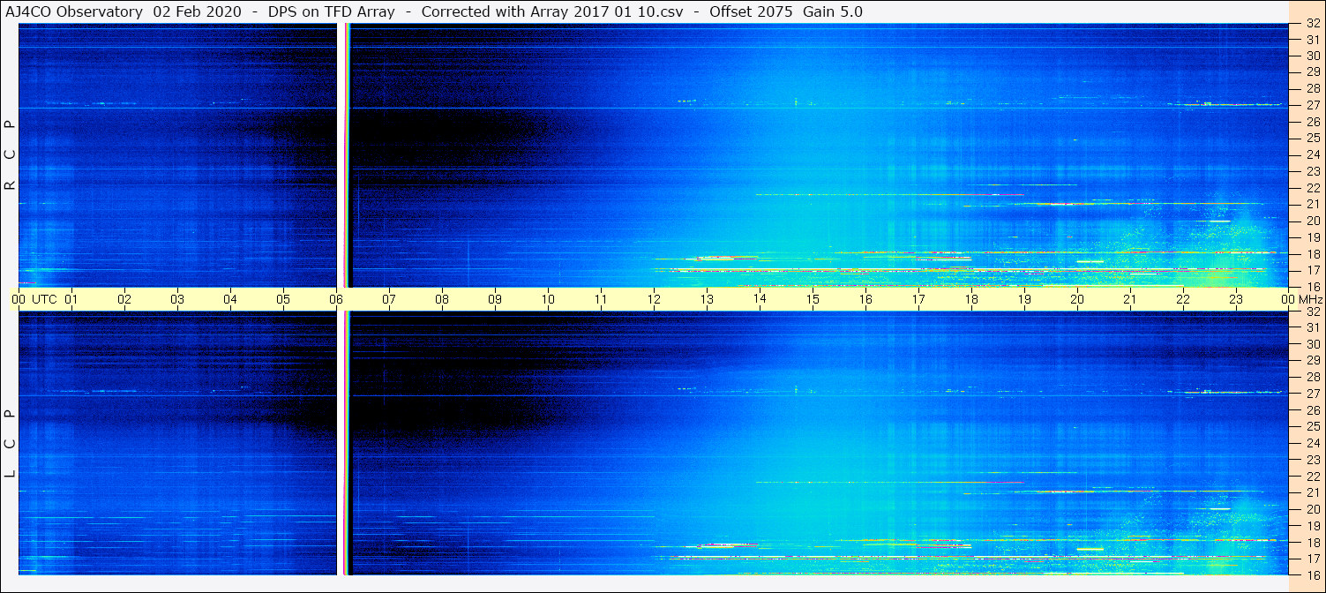
Task: Click the 32 MHz tick on RCP panel
Action: click(x=1312, y=24)
